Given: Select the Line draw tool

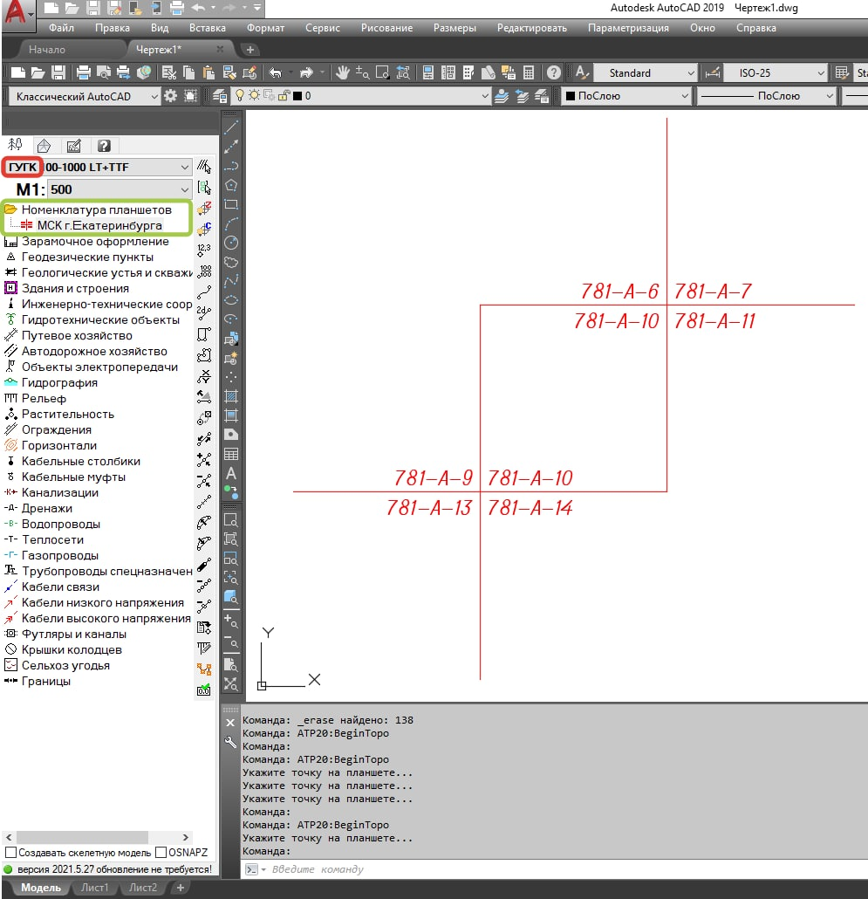Looking at the screenshot, I should pos(231,127).
